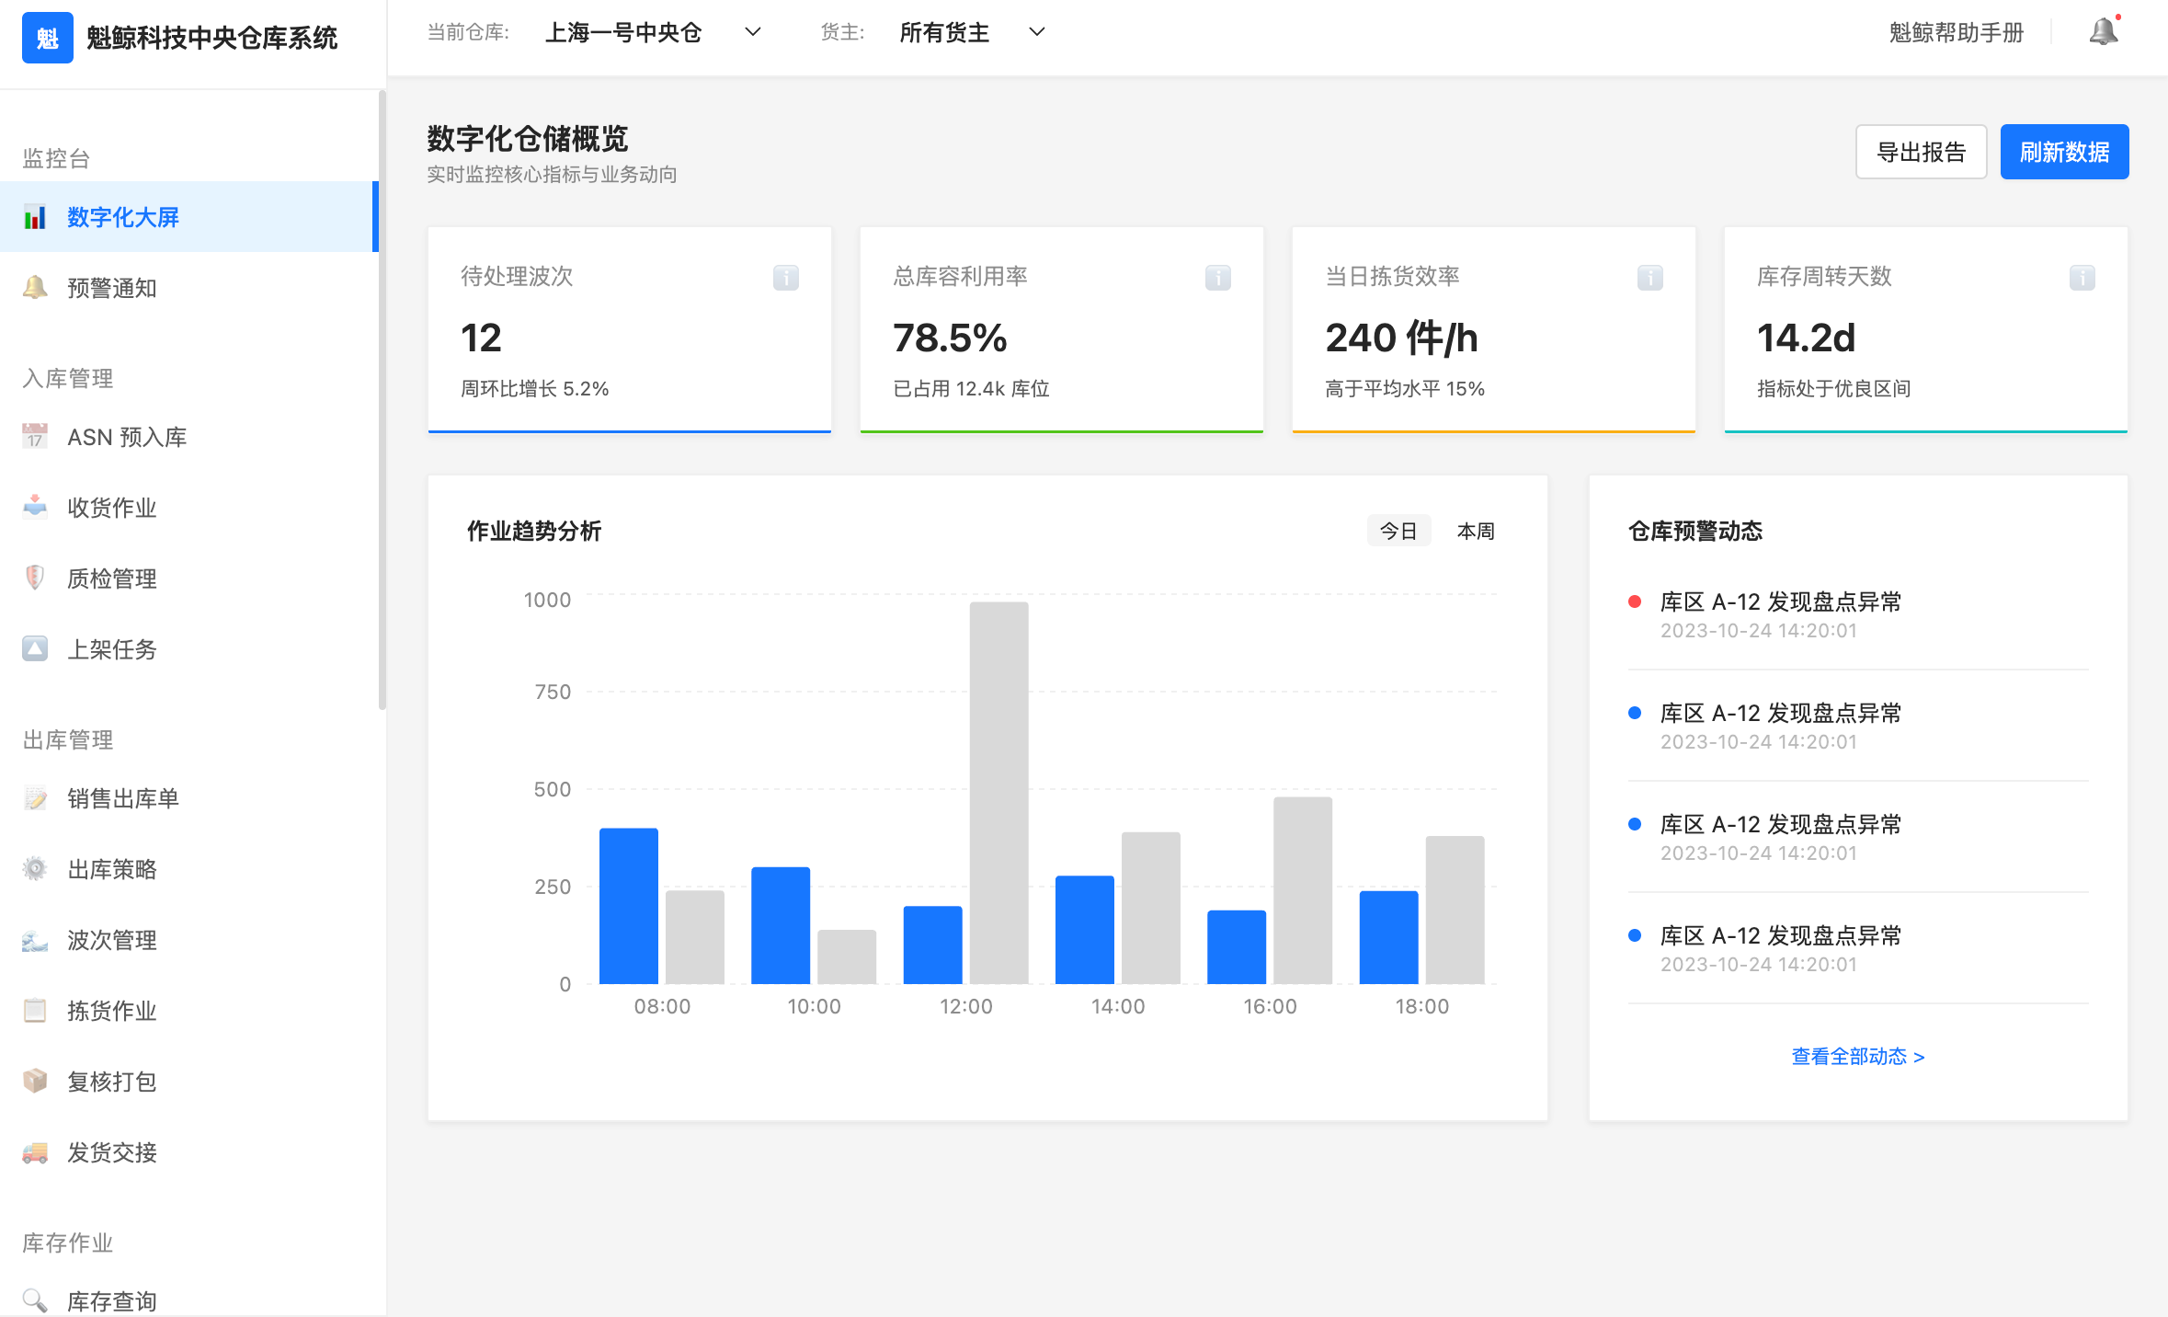Image resolution: width=2168 pixels, height=1317 pixels.
Task: Open 质检管理 in sidebar
Action: pos(189,578)
